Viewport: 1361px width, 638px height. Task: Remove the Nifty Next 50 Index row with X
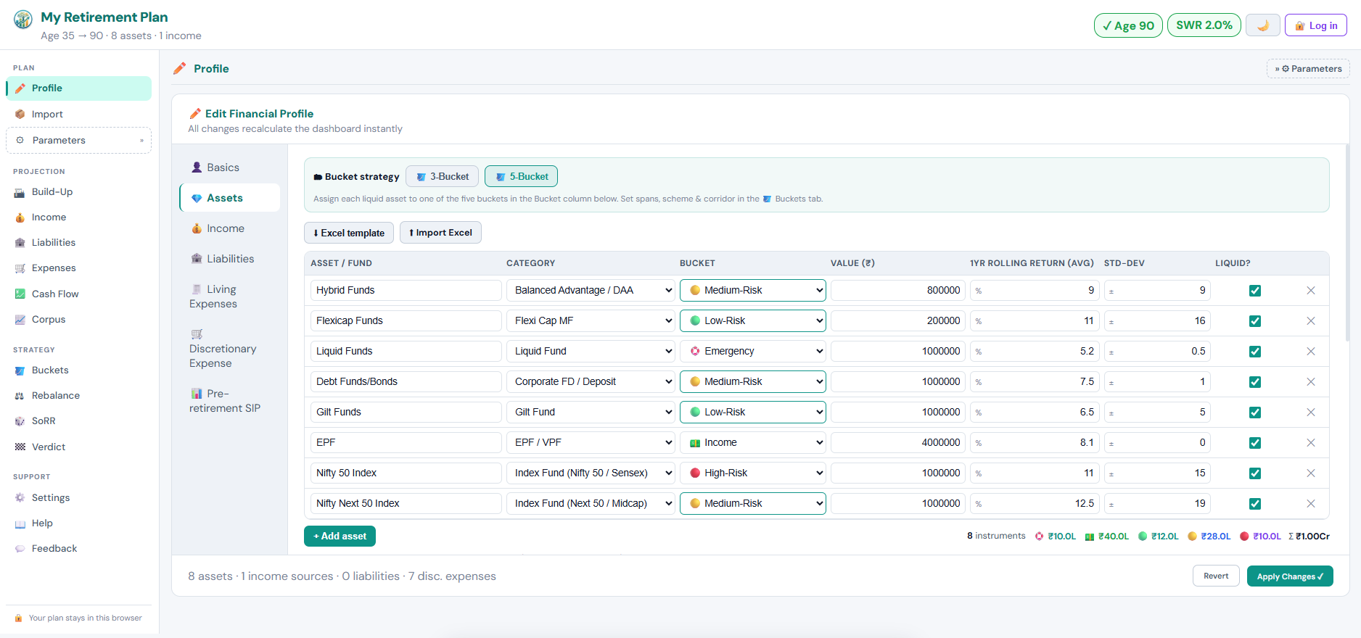click(x=1311, y=503)
